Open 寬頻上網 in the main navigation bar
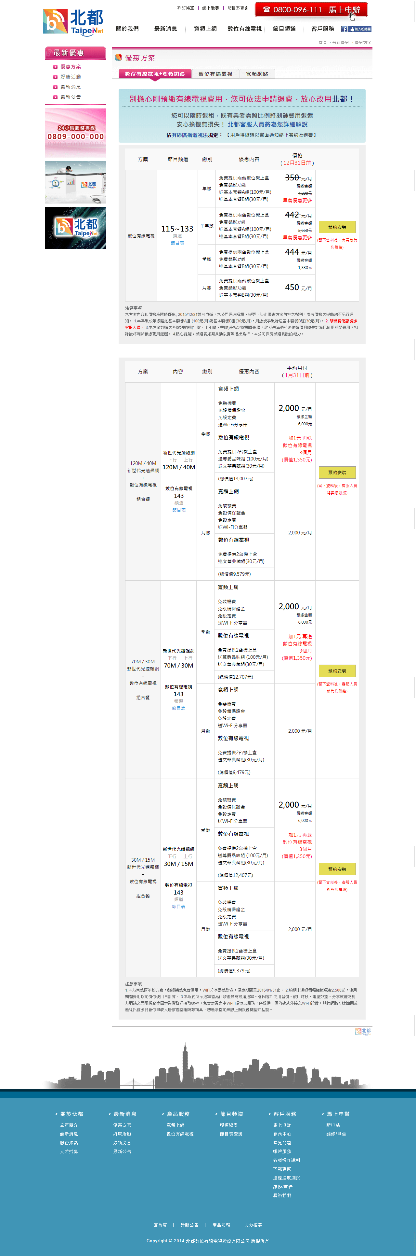This screenshot has height=1256, width=416. click(x=205, y=29)
